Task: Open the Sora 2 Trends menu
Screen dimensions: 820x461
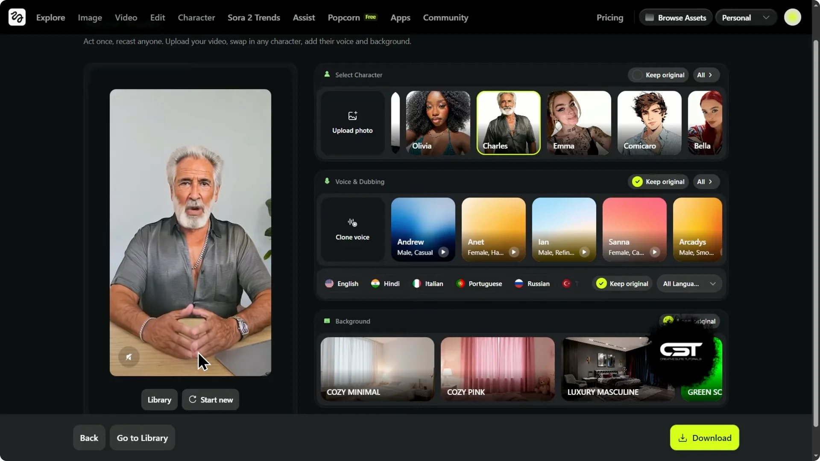Action: (254, 18)
